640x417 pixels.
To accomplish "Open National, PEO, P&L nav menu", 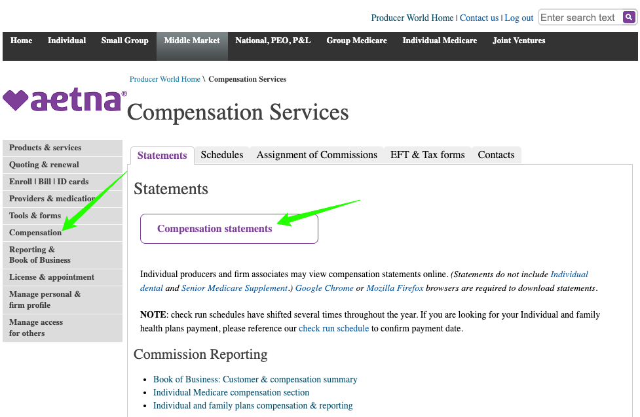I will [273, 41].
